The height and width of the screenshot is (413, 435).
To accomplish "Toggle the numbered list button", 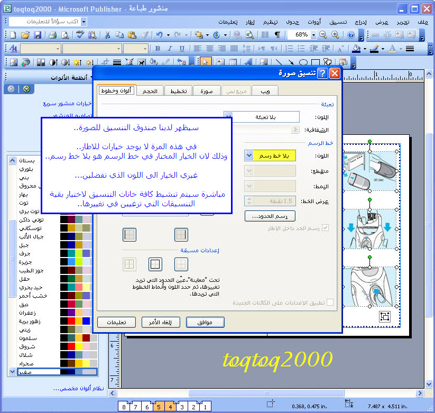I will 289,49.
